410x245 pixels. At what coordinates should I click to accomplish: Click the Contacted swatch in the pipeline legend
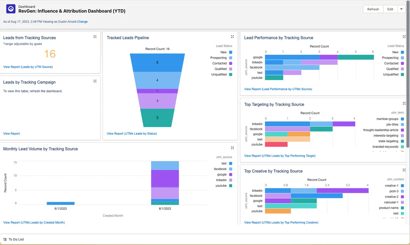coord(231,63)
